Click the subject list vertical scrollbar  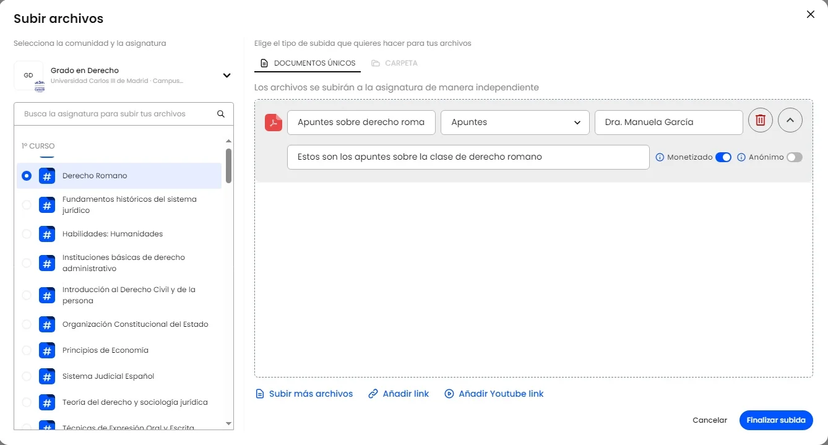click(x=229, y=166)
